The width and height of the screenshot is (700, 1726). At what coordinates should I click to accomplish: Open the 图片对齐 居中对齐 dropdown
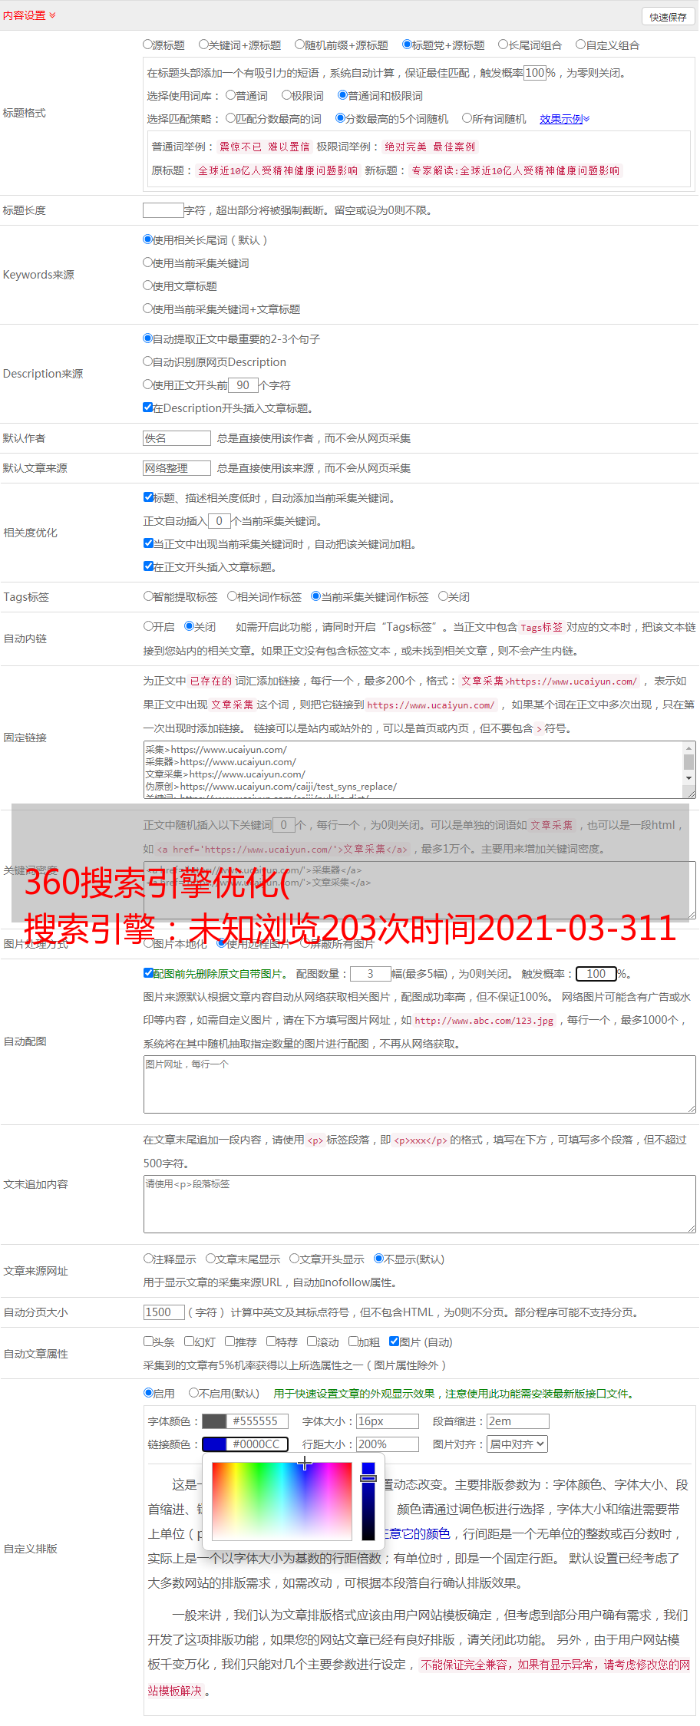tap(518, 1444)
